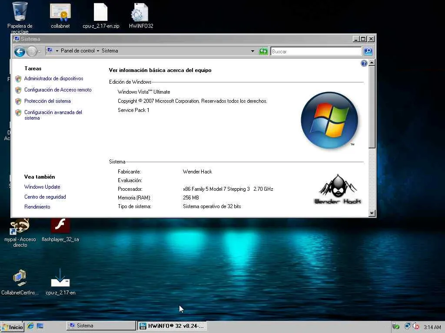The height and width of the screenshot is (333, 445).
Task: Open dropdown arrow between Panel de control and Sistema
Action: [98, 51]
